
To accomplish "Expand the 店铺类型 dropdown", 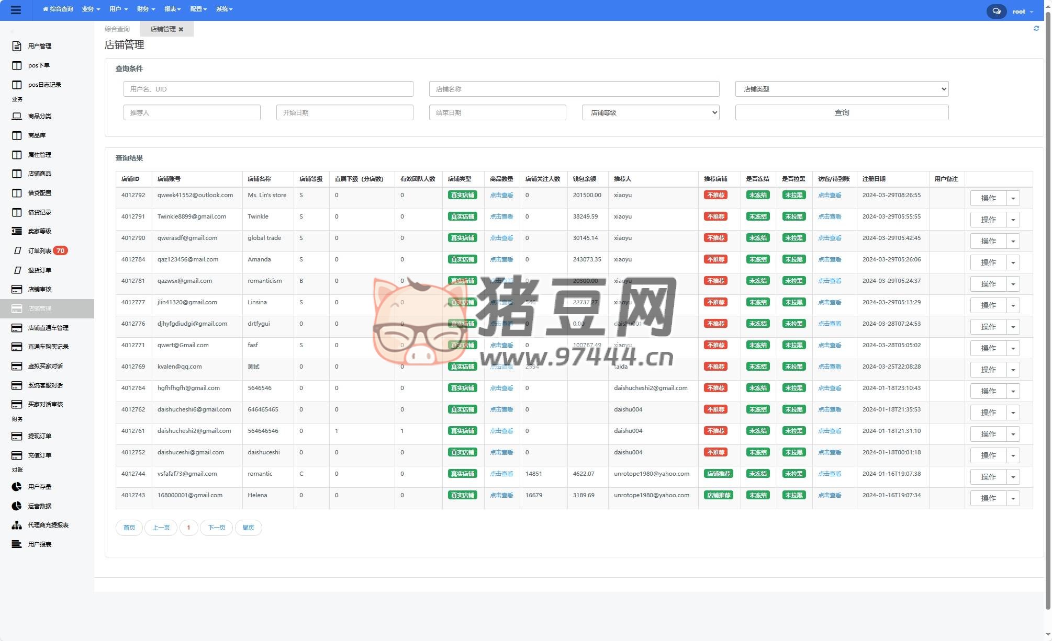I will point(841,89).
